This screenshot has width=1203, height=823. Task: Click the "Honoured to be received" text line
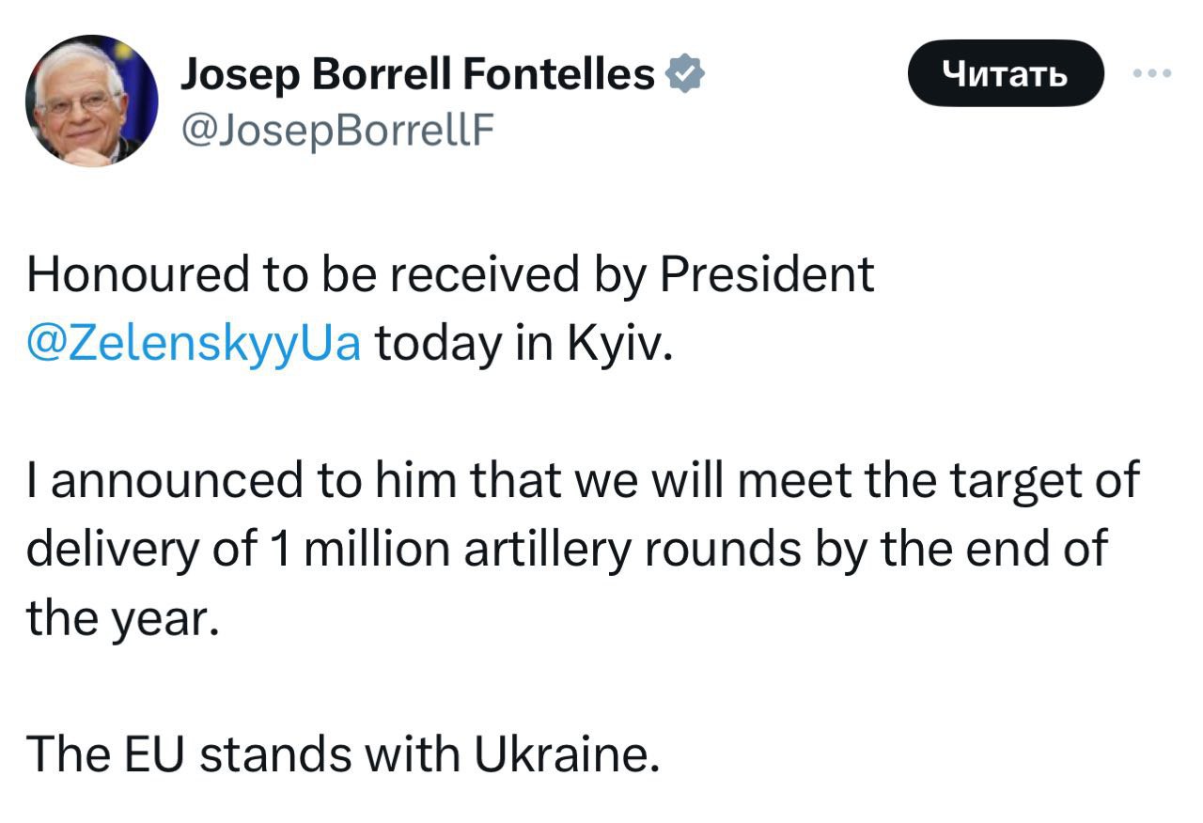click(449, 274)
